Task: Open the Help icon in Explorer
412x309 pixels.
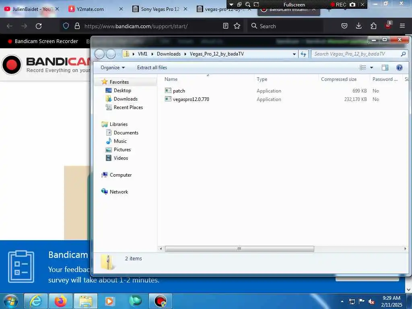Action: [x=399, y=68]
